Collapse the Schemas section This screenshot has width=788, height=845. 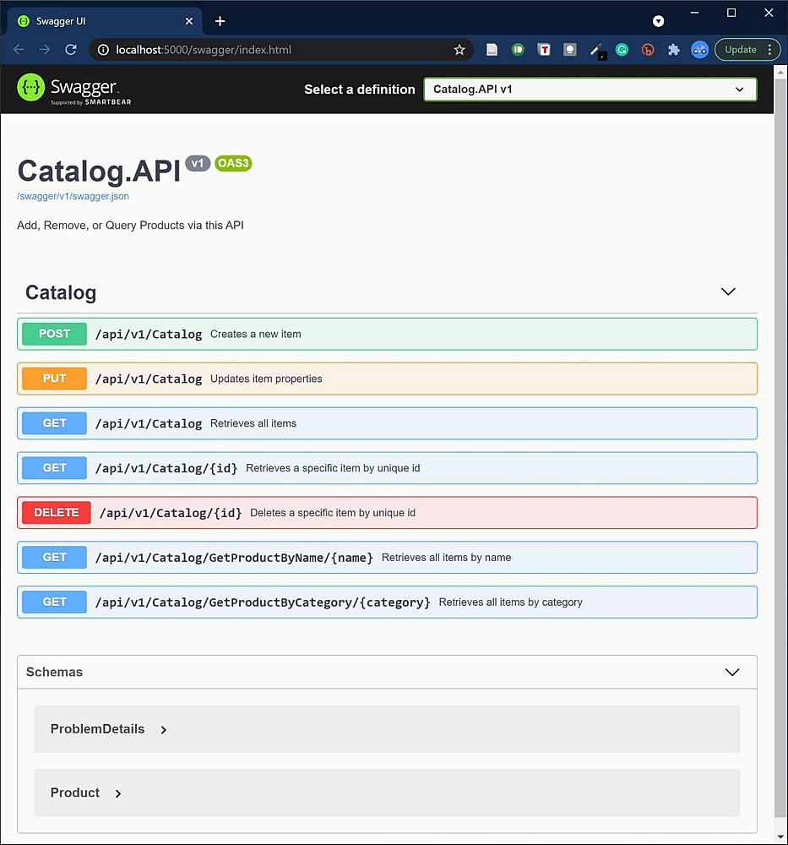732,673
